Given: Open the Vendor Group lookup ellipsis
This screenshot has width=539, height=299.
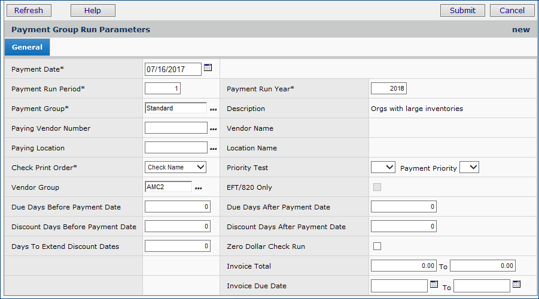Looking at the screenshot, I should pos(198,188).
